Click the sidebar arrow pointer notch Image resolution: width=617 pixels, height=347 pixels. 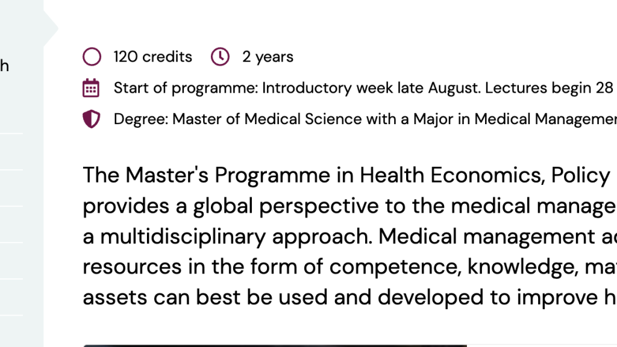pyautogui.click(x=51, y=28)
